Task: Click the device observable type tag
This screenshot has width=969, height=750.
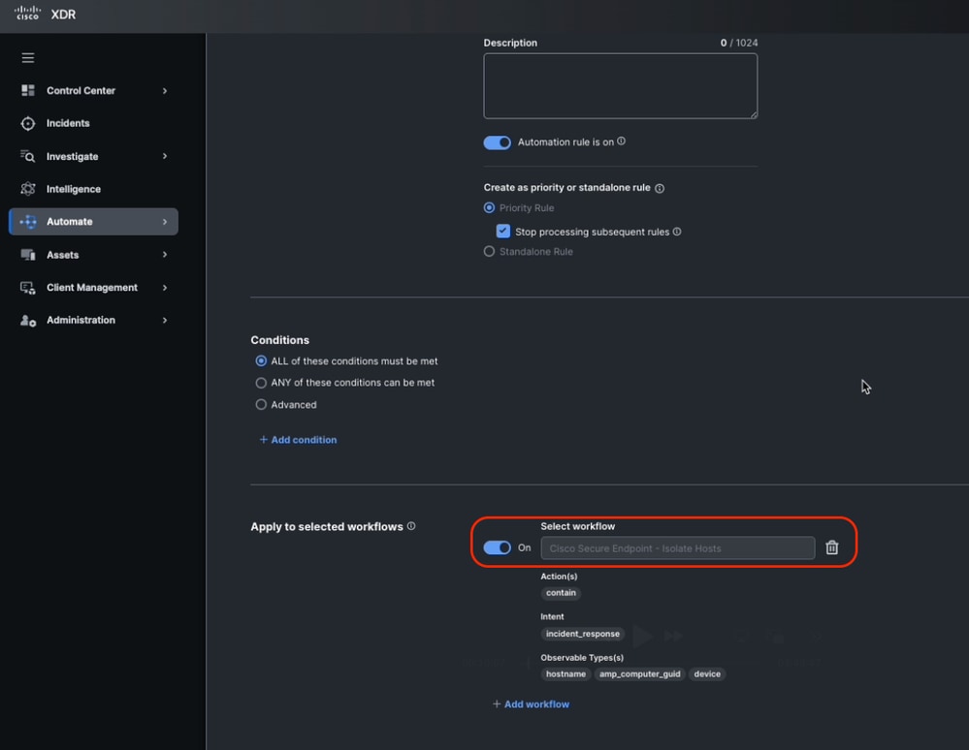Action: click(707, 674)
